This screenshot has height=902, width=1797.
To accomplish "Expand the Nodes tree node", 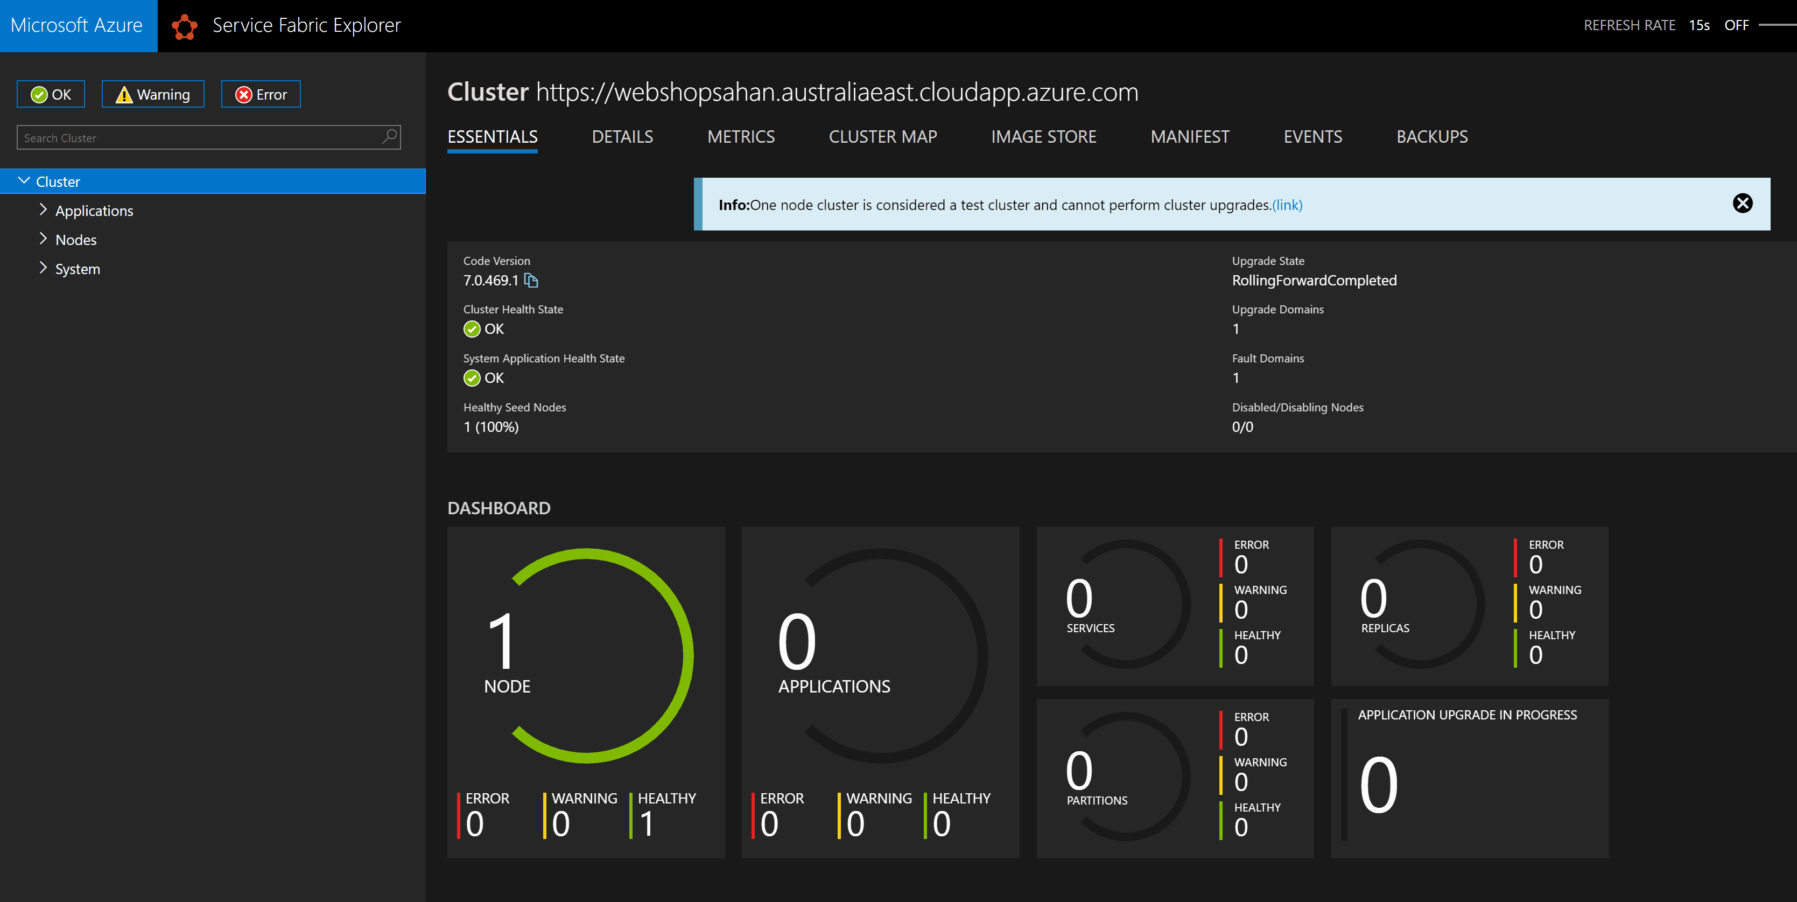I will [43, 239].
